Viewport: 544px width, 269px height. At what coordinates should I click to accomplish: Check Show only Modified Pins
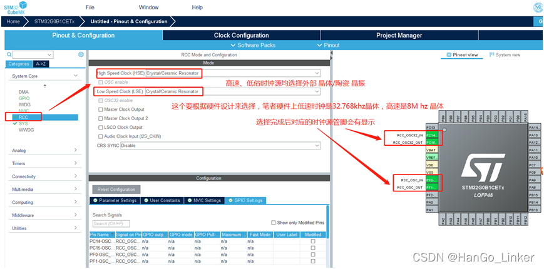coord(274,223)
